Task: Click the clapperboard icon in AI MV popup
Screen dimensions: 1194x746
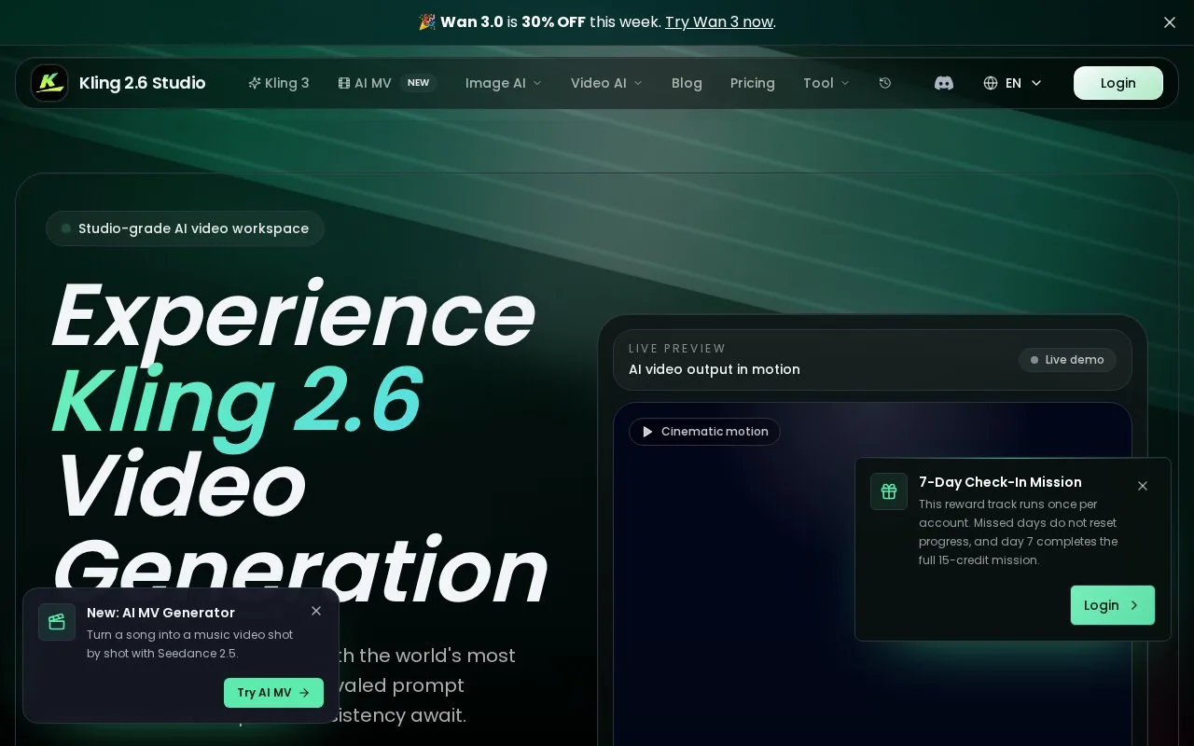Action: (57, 622)
